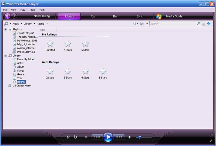
Task: Collapse the Playlists tree node
Action: (x=5, y=29)
